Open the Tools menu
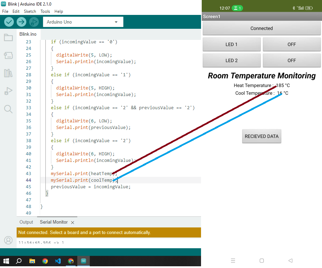The height and width of the screenshot is (268, 322). 45,11
